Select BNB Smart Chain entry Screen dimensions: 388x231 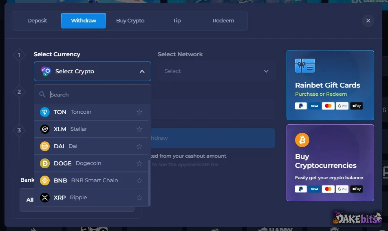point(91,180)
